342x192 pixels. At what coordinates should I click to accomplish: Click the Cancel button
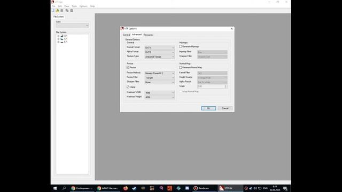(225, 108)
